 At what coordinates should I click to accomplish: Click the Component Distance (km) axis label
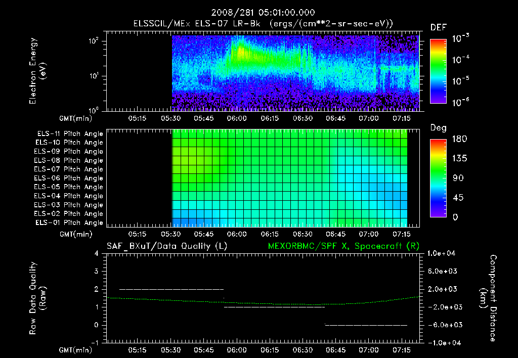coord(488,298)
